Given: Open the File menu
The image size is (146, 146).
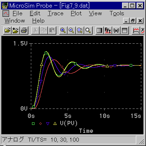Looking at the screenshot, I should click(x=17, y=13).
